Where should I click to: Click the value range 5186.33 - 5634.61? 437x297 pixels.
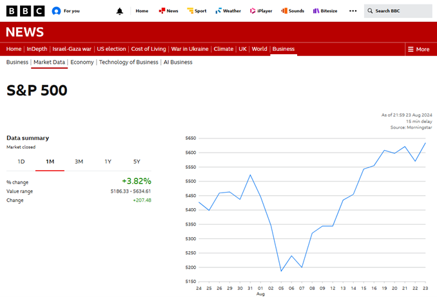[131, 191]
